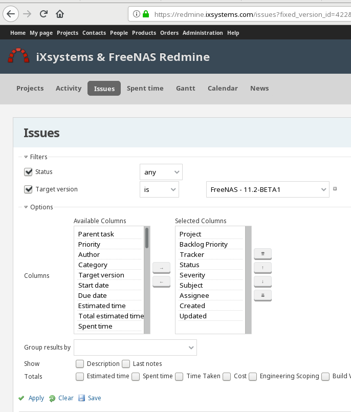Image resolution: width=351 pixels, height=412 pixels.
Task: Open the Projects tab in main menu
Action: [30, 88]
